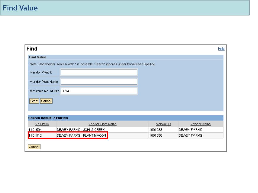Image resolution: width=258 pixels, height=193 pixels.
Task: Click DEWEY FARMS - PLANT MACON row entry
Action: pos(81,136)
